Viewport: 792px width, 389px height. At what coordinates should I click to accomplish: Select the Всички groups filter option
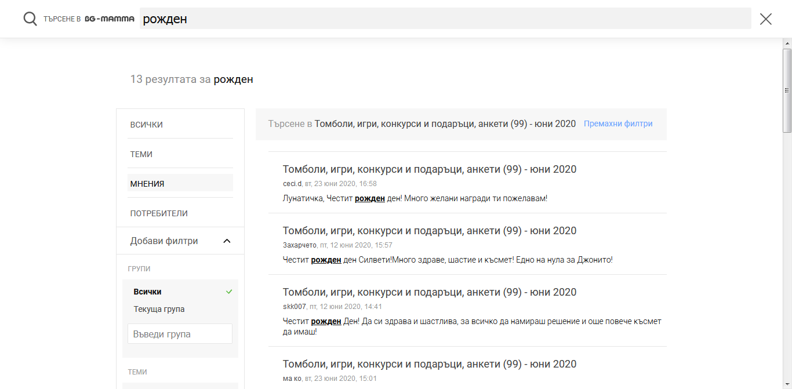(x=148, y=292)
